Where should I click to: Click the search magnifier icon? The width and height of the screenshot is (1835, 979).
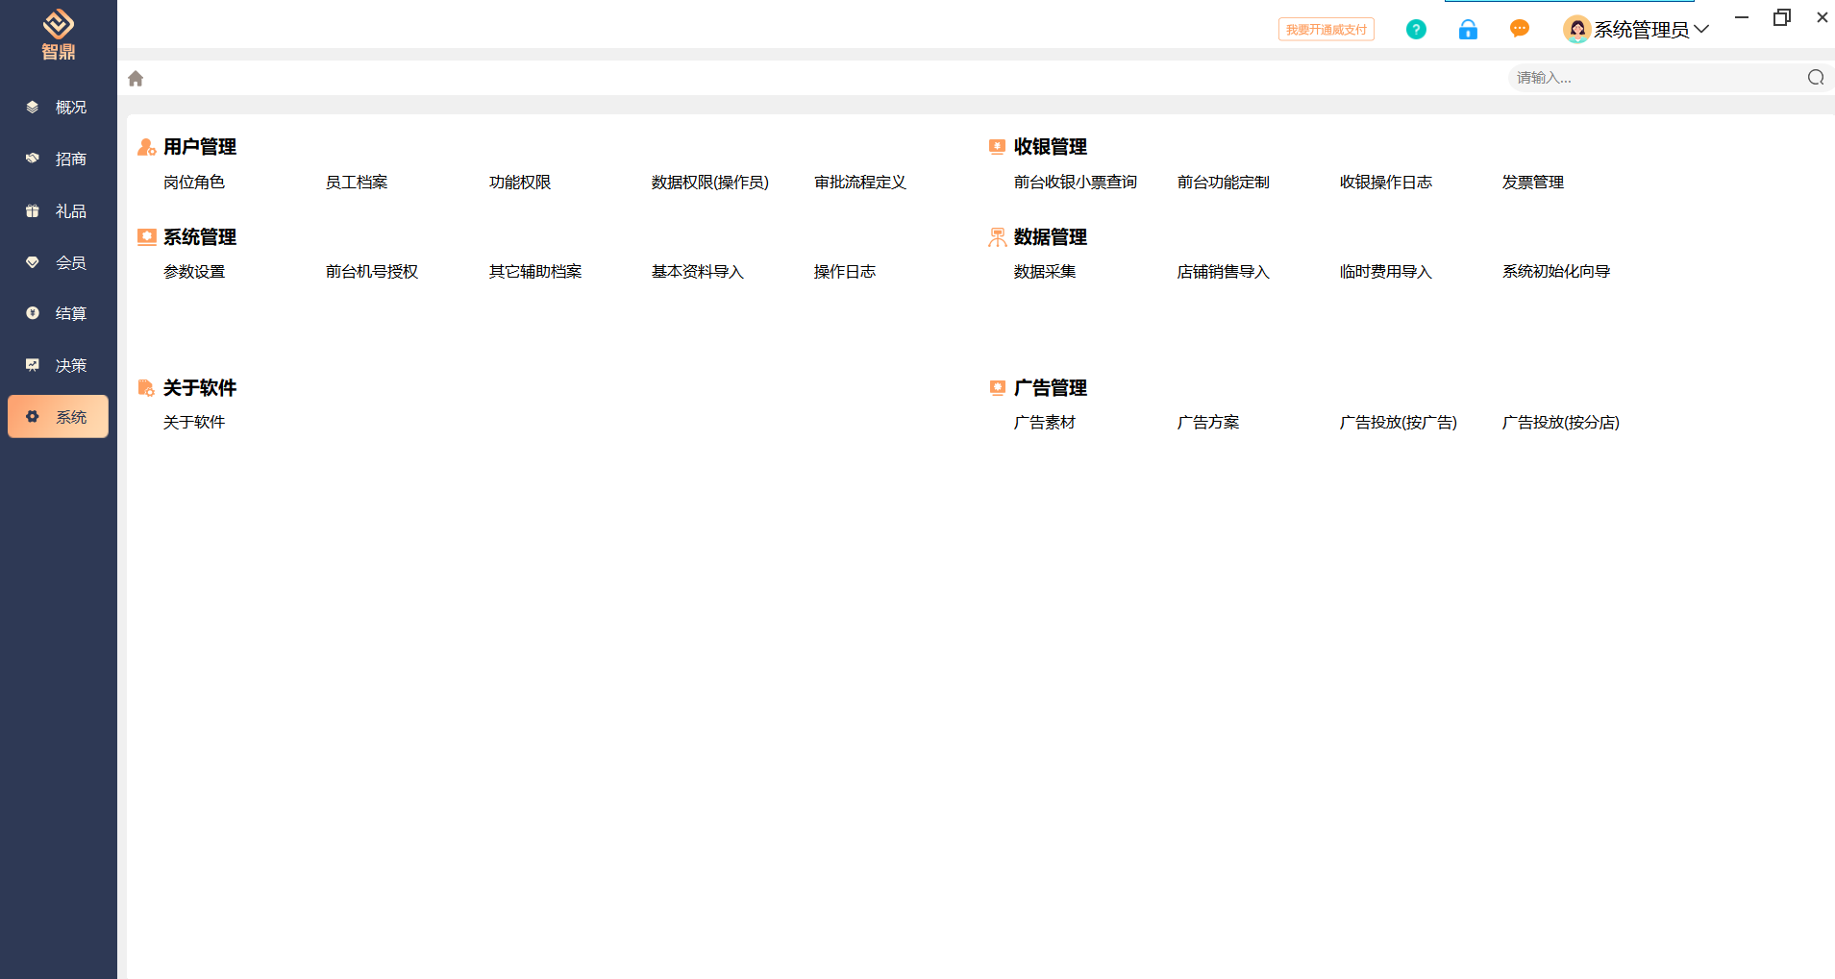pos(1815,78)
